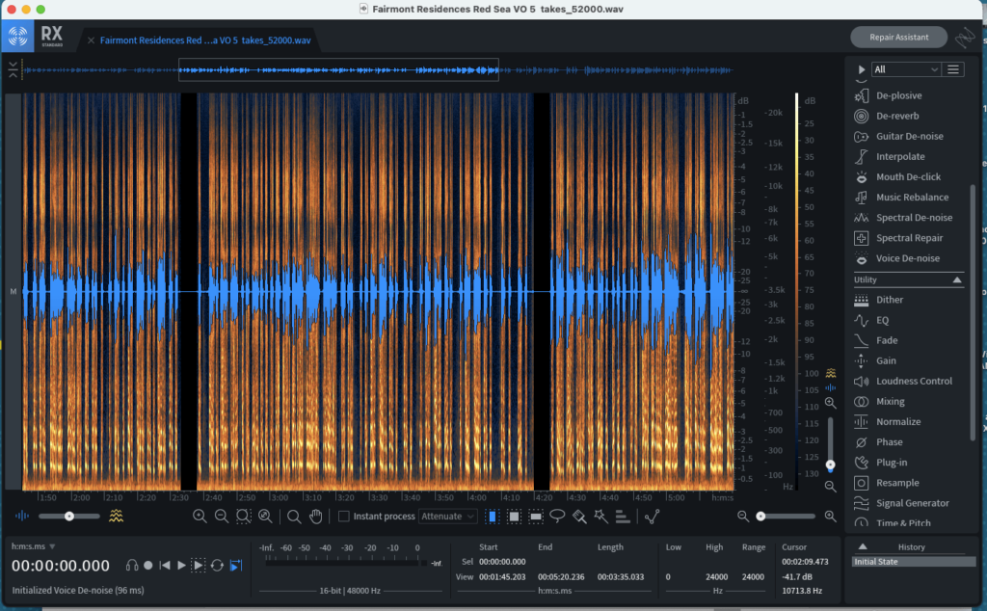This screenshot has width=987, height=611.
Task: Enable the Instant process checkbox
Action: (343, 517)
